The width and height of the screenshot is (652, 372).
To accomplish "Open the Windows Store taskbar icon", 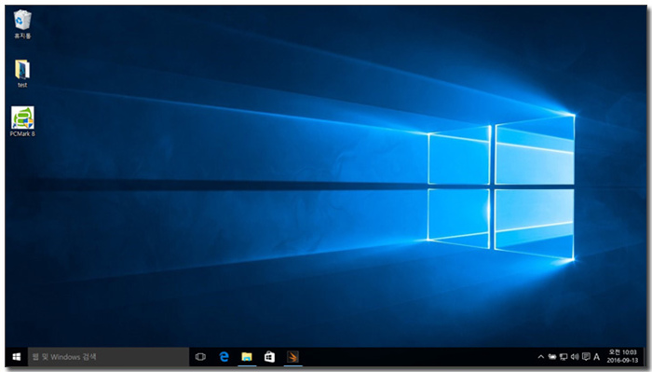I will click(x=269, y=357).
